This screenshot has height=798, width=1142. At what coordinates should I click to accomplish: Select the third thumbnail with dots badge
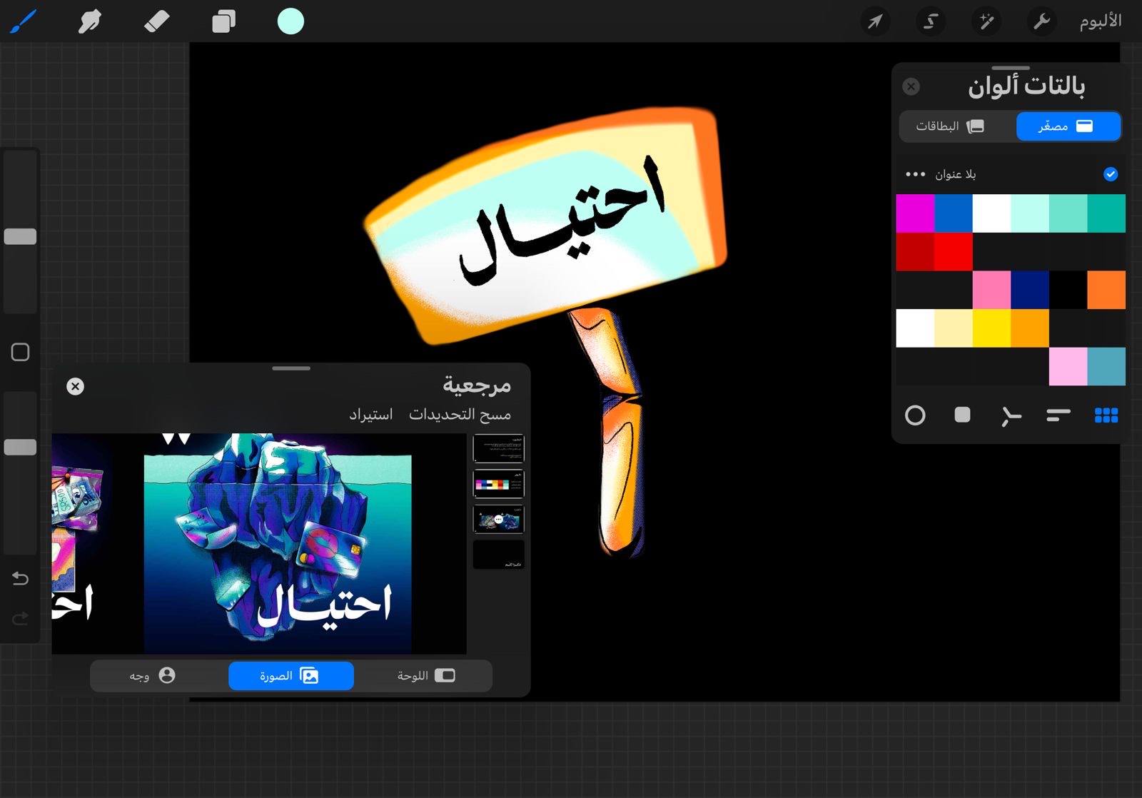tap(499, 519)
